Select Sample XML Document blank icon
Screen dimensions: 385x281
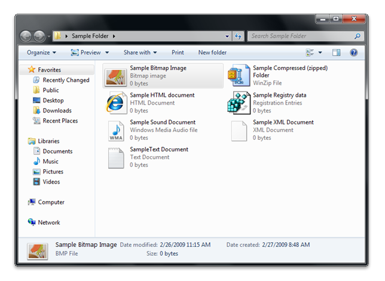(239, 131)
